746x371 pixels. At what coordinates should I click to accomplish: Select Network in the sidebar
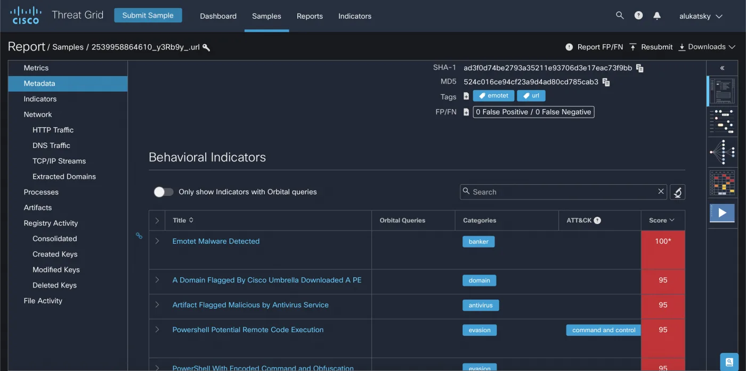(x=68, y=114)
